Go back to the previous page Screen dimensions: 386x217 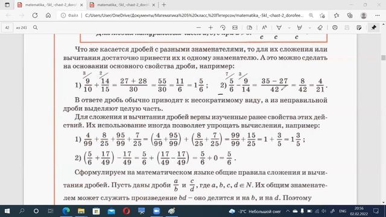(x=8, y=15)
